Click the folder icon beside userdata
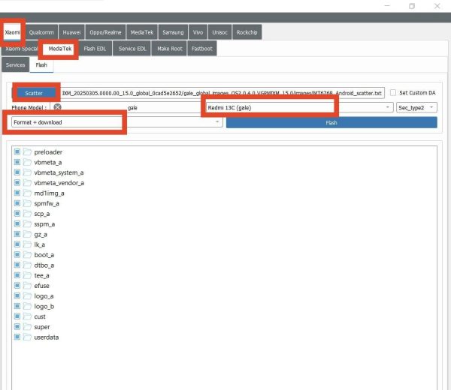The height and width of the screenshot is (390, 451). click(27, 337)
